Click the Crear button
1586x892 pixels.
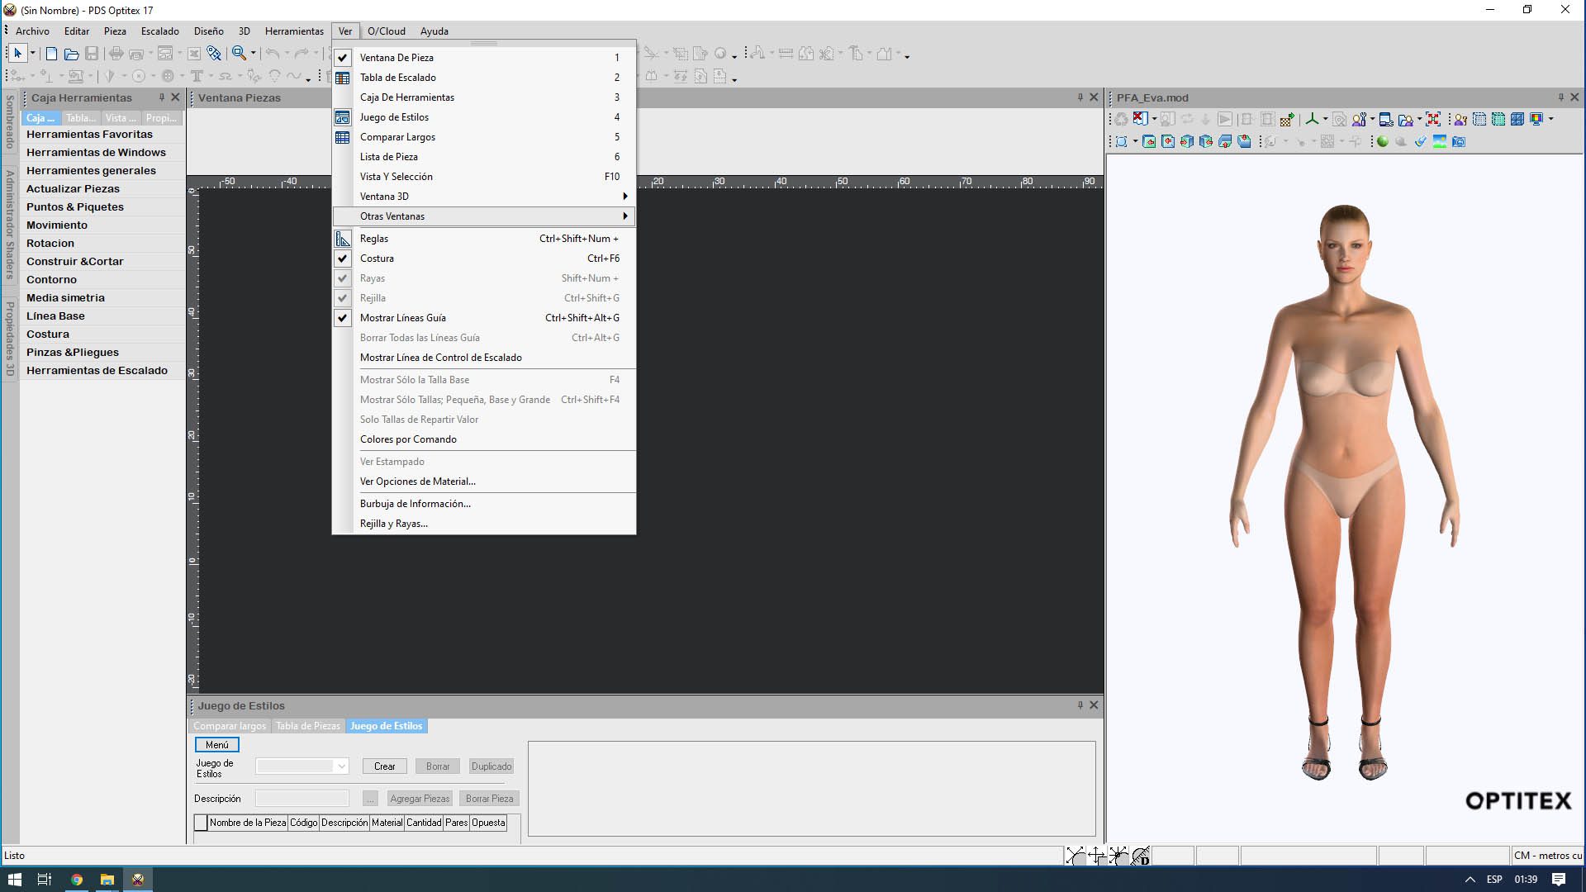(384, 766)
